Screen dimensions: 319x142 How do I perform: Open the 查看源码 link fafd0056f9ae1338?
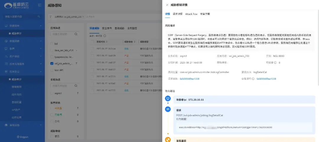[266, 79]
